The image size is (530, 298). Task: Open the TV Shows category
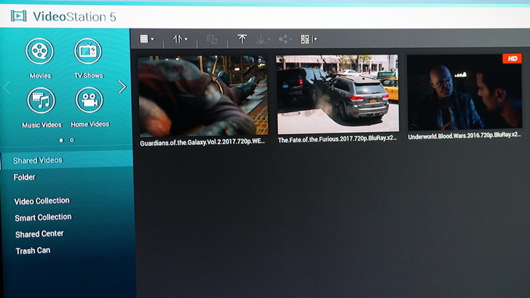pos(88,58)
